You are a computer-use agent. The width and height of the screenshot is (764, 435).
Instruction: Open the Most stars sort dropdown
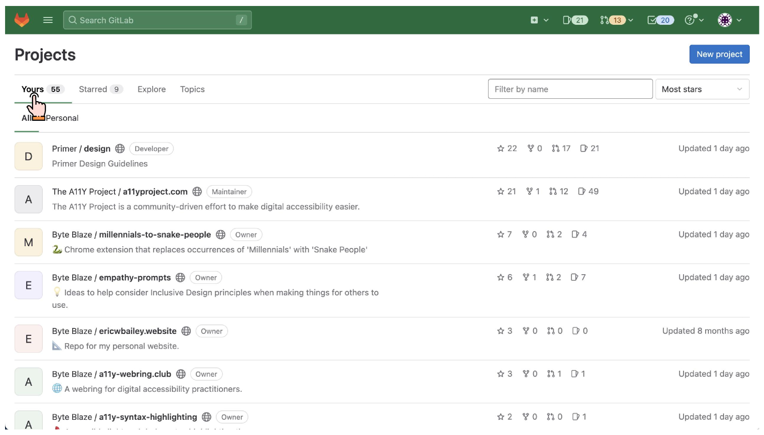click(702, 89)
